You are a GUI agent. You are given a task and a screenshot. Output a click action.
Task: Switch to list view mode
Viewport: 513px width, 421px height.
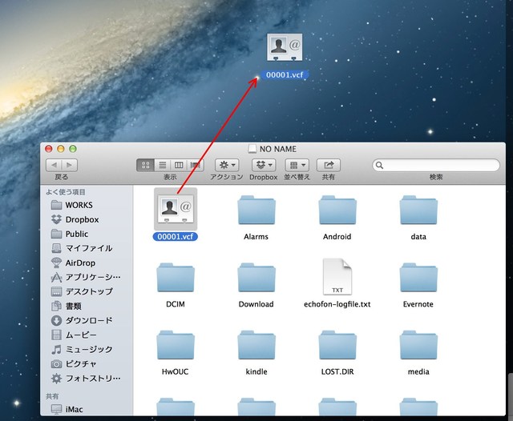tap(162, 165)
